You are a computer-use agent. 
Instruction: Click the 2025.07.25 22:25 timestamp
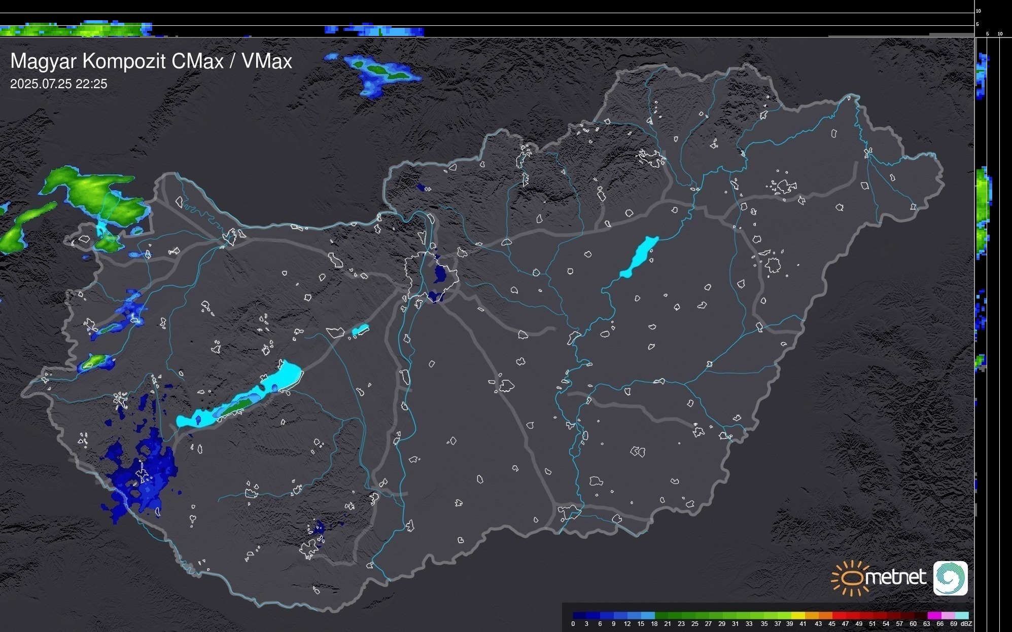pos(58,84)
